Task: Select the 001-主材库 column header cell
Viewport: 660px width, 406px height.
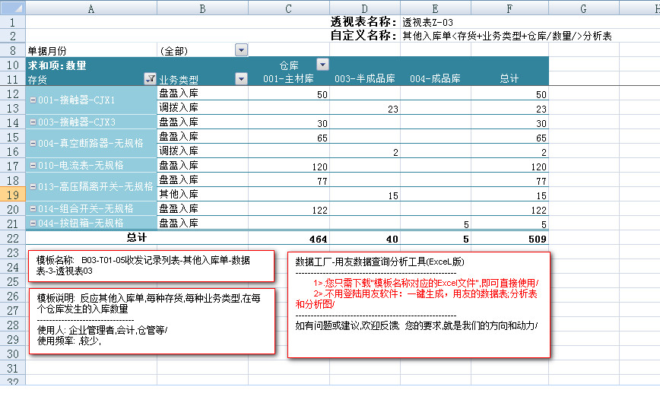Action: 288,79
